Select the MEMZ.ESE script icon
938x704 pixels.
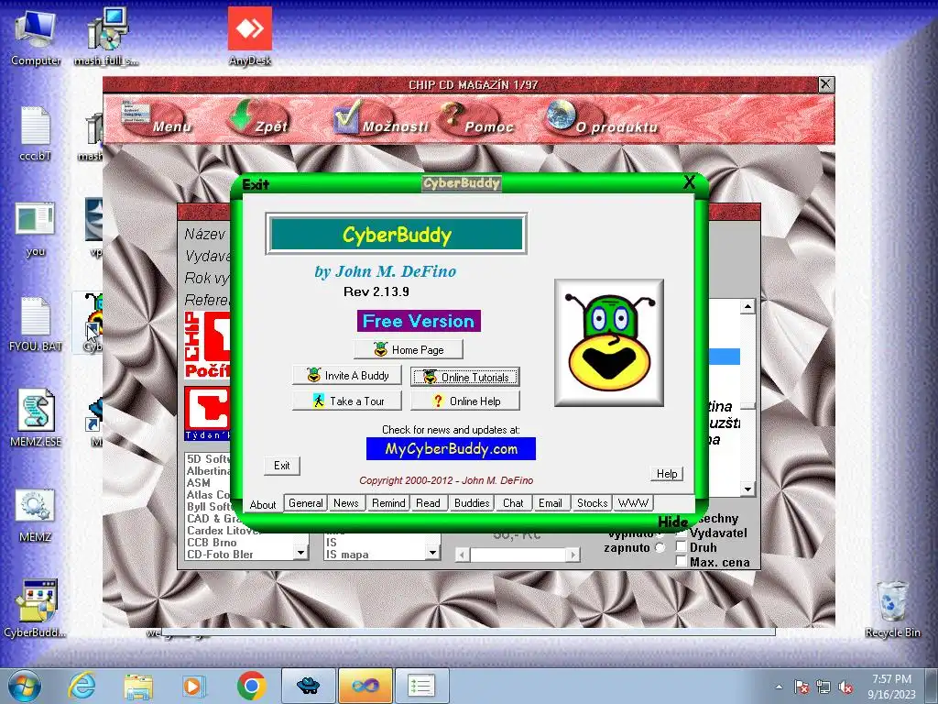pyautogui.click(x=36, y=418)
